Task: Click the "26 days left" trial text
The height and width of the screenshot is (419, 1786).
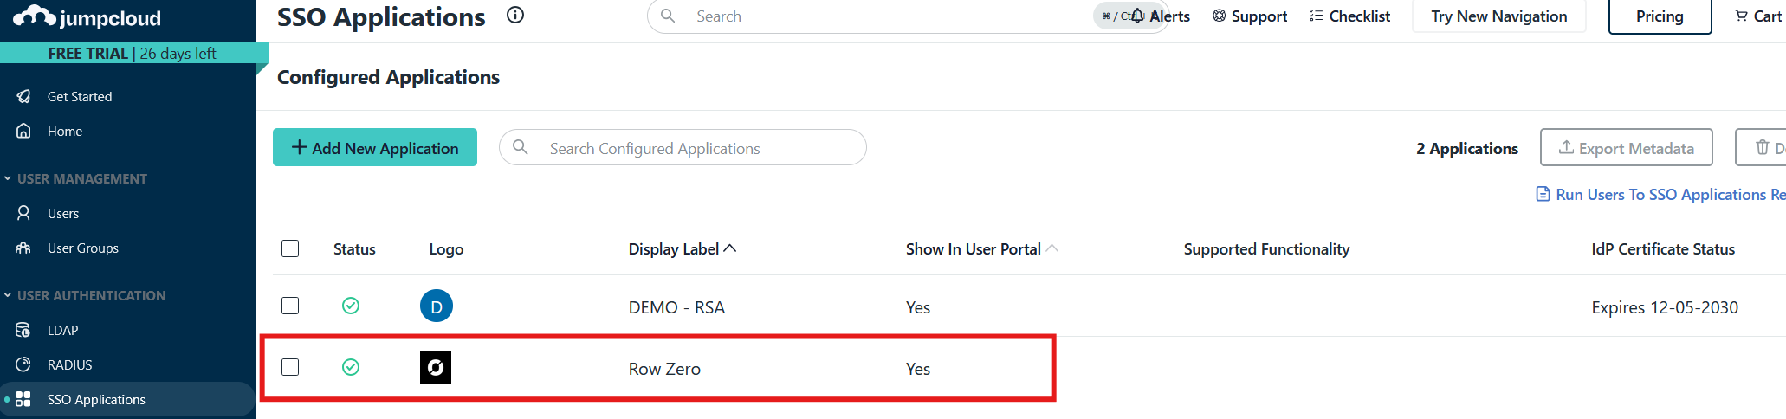Action: point(178,53)
